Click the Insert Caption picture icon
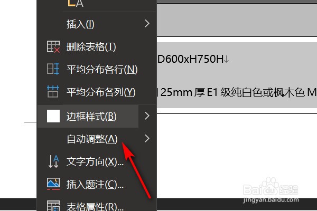The width and height of the screenshot is (317, 211). 53,184
